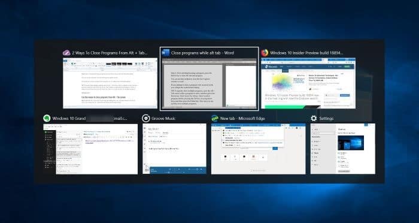This screenshot has width=419, height=223.
Task: Switch to the Evernote window thumbnail
Action: pos(90,149)
